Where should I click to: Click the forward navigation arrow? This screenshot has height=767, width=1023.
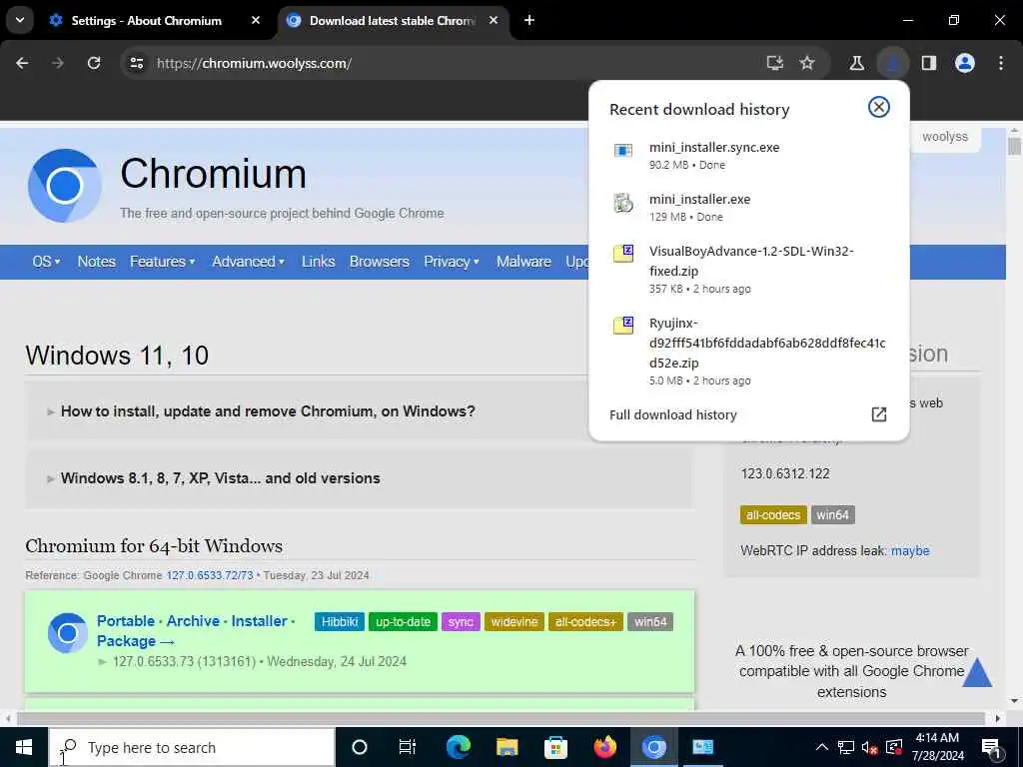pos(58,63)
